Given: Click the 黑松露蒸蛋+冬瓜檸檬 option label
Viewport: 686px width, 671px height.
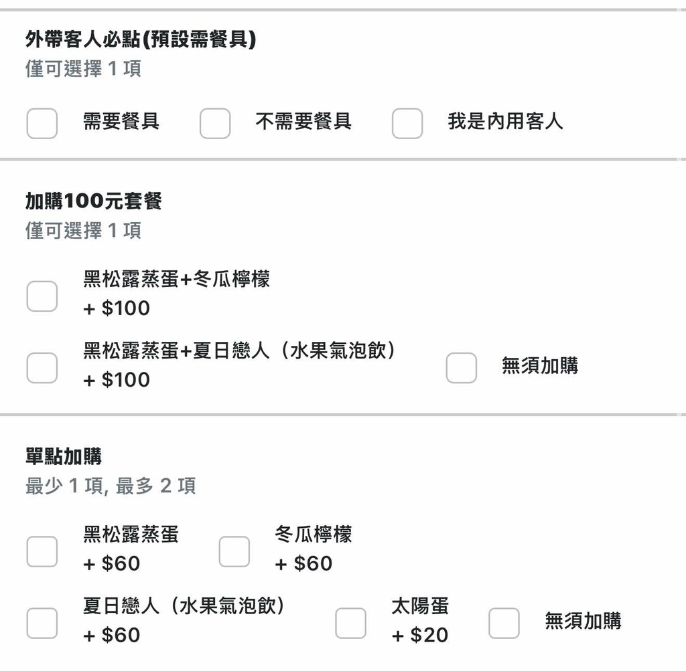Looking at the screenshot, I should (x=176, y=278).
